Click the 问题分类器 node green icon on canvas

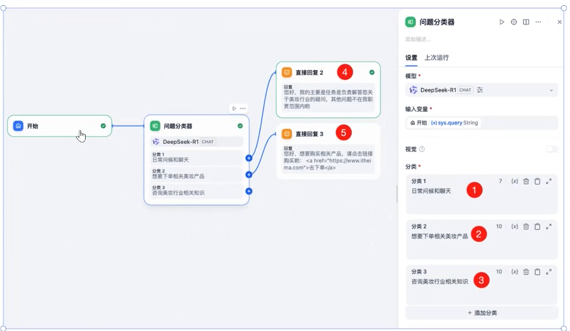click(155, 126)
